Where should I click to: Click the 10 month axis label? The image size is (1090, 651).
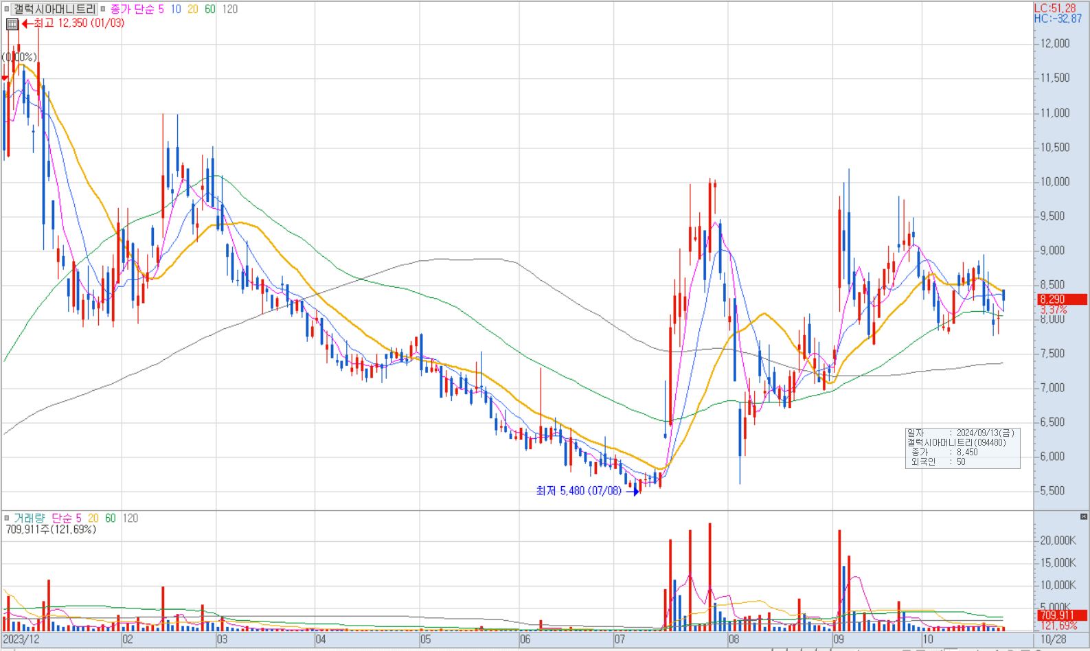[x=928, y=639]
